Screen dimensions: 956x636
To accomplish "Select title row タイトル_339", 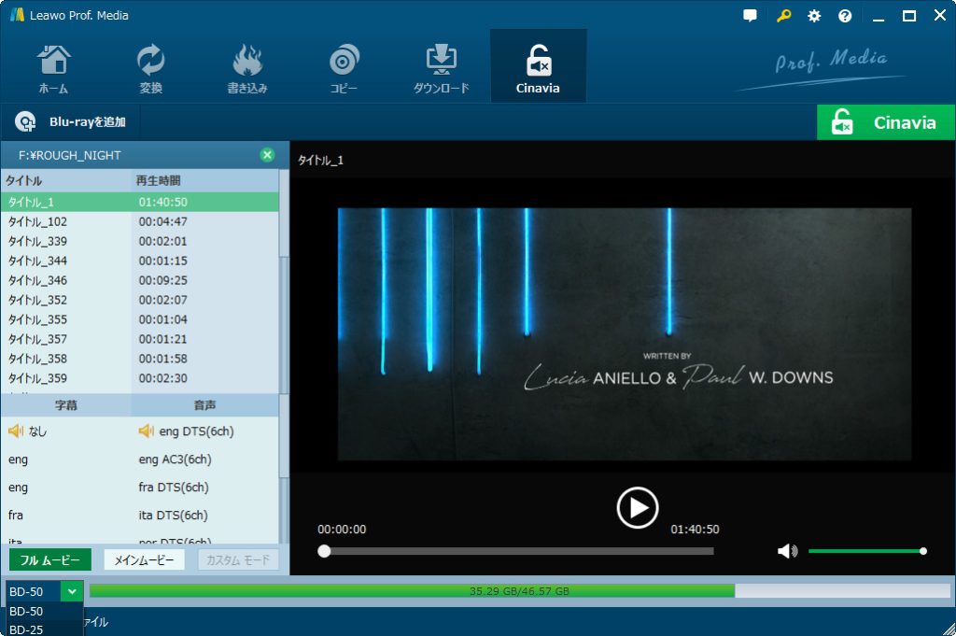I will [x=140, y=241].
